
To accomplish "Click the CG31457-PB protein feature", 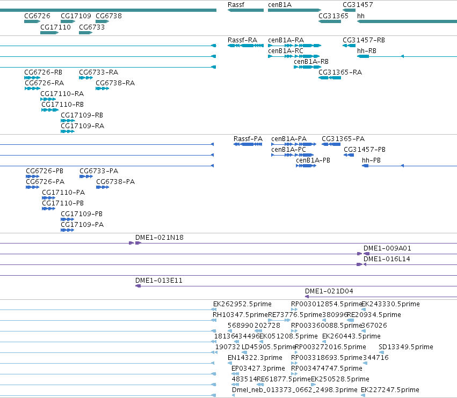I will [x=349, y=155].
